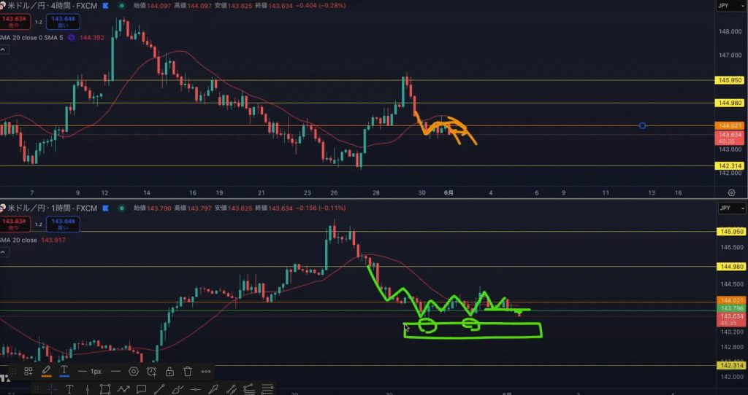Click the 4時間 chart symbol title
748x395 pixels.
(x=52, y=6)
